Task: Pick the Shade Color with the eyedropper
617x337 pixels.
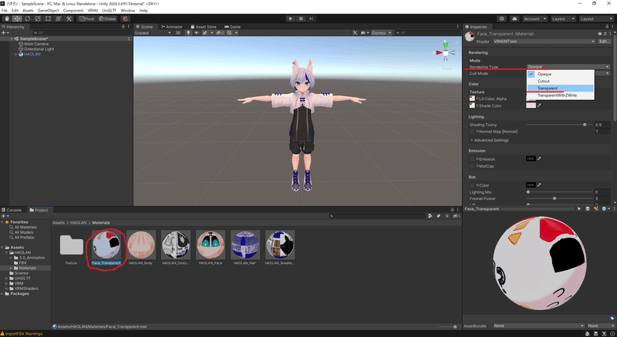Action: pos(539,105)
